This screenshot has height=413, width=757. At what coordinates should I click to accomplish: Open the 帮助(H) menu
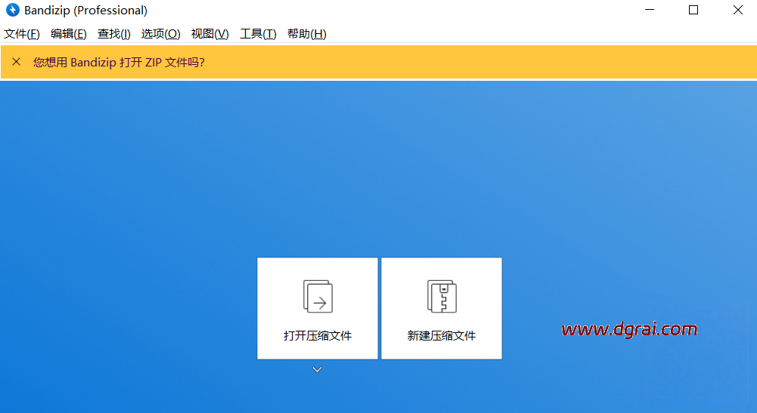point(307,34)
